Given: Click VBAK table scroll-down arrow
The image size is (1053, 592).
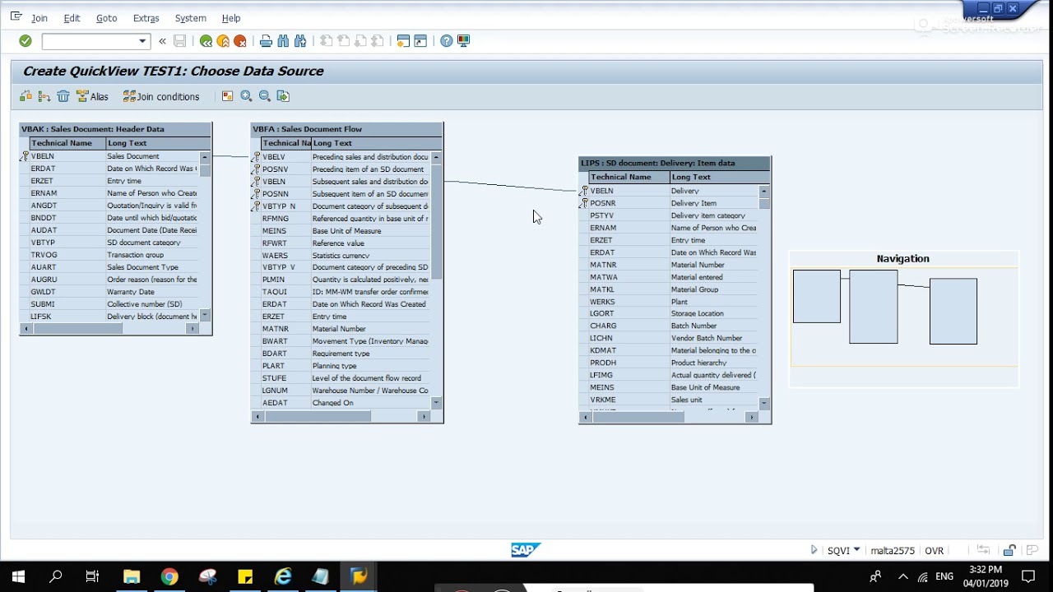Looking at the screenshot, I should coord(205,316).
